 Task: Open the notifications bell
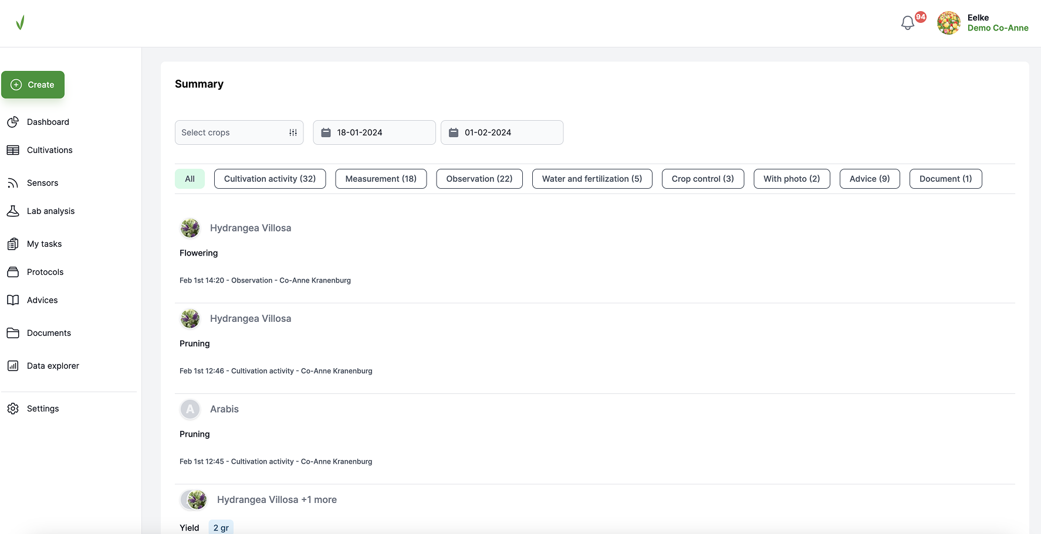[907, 23]
